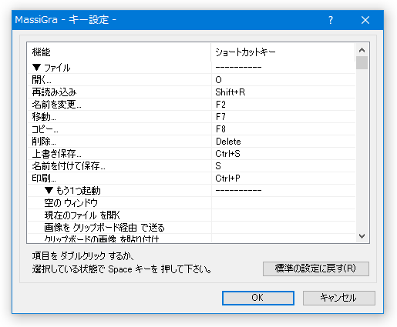397x327 pixels.
Task: Restore defaults with 標準の設定に戻す(R)
Action: click(316, 269)
